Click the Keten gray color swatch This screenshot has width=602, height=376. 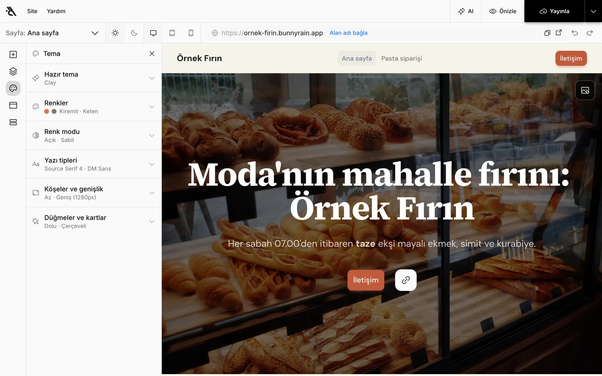(54, 111)
